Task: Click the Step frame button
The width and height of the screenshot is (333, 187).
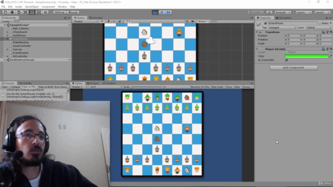Action: [x=169, y=12]
